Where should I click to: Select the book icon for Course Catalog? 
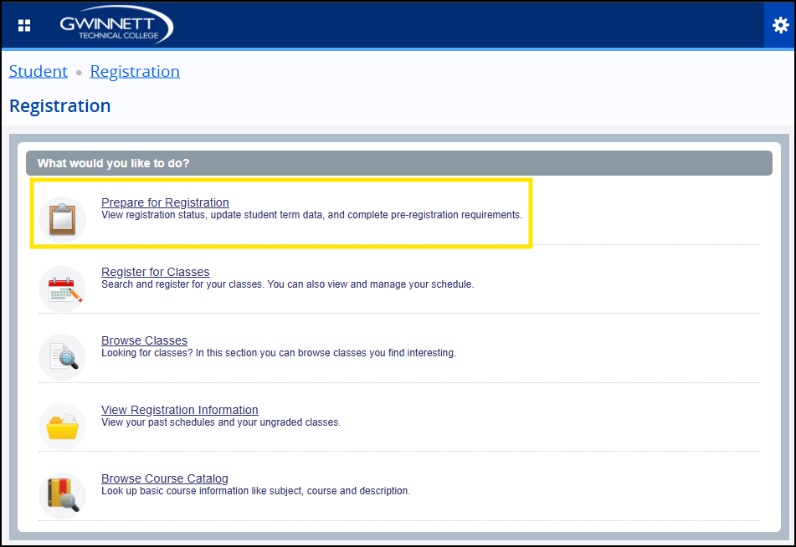click(x=63, y=495)
